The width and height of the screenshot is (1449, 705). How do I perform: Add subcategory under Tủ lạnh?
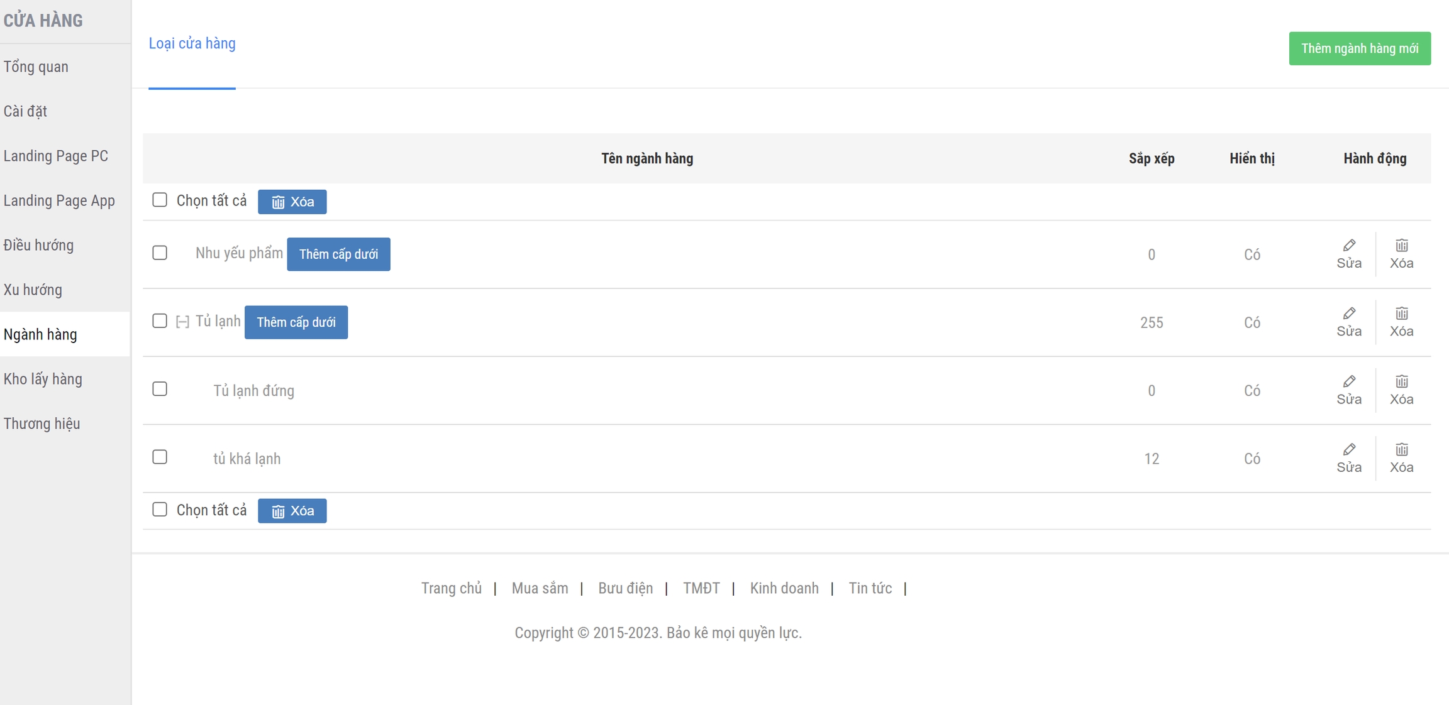click(x=296, y=322)
